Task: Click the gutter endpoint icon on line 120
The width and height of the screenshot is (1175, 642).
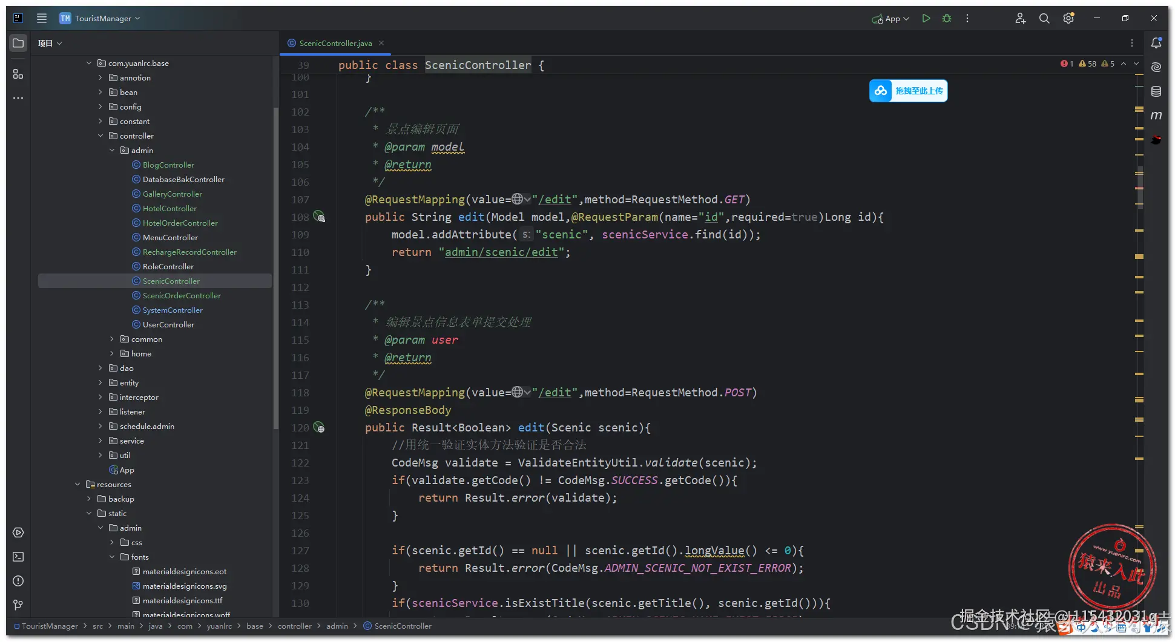Action: pyautogui.click(x=319, y=427)
